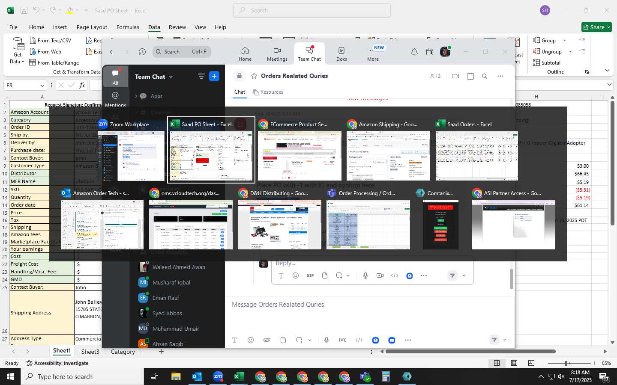Open File Explorer from taskbar
Image resolution: width=617 pixels, height=385 pixels.
click(176, 376)
